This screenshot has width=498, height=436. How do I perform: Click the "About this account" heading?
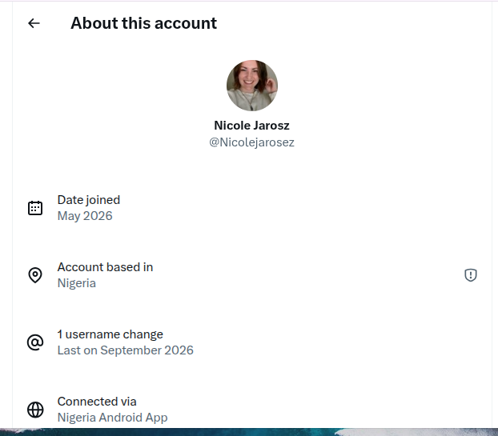pyautogui.click(x=143, y=23)
